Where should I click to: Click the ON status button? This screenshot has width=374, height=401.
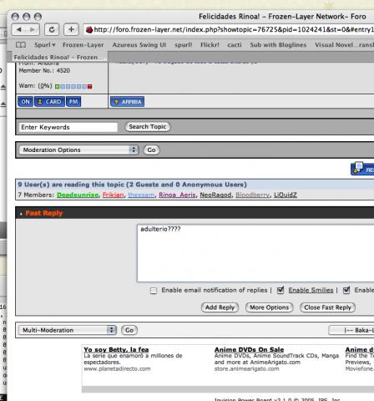point(25,102)
